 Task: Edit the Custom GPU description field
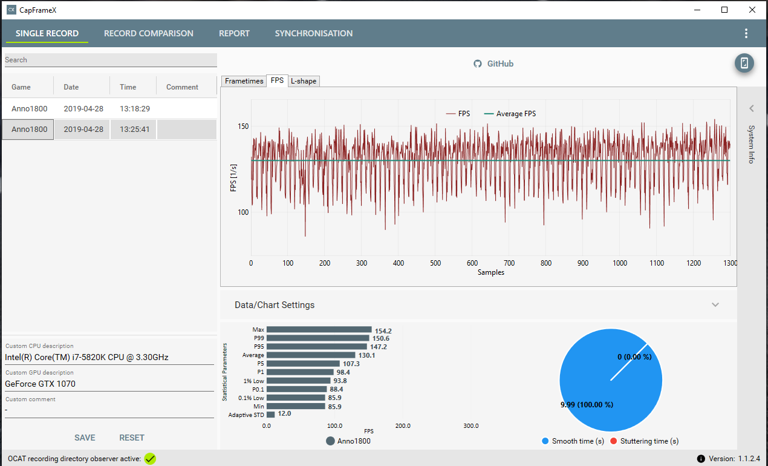[x=109, y=384]
